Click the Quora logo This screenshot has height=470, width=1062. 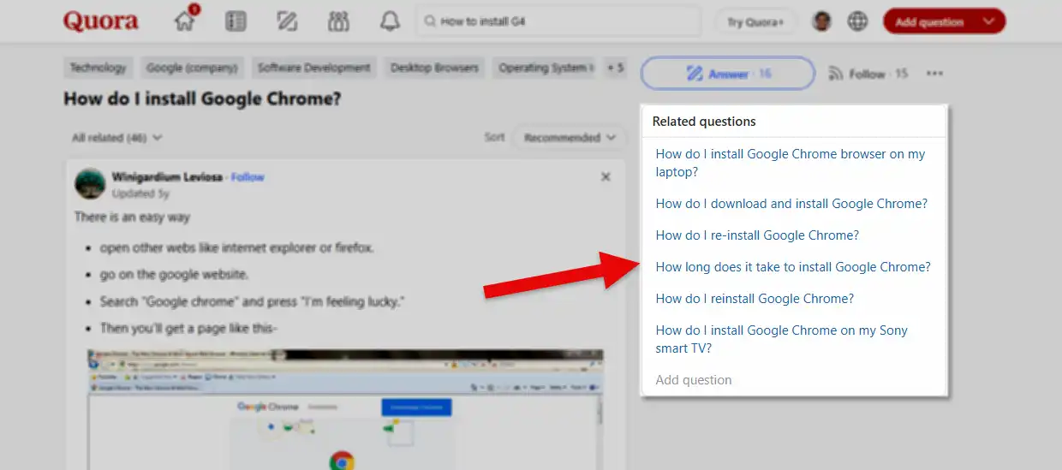(x=100, y=21)
